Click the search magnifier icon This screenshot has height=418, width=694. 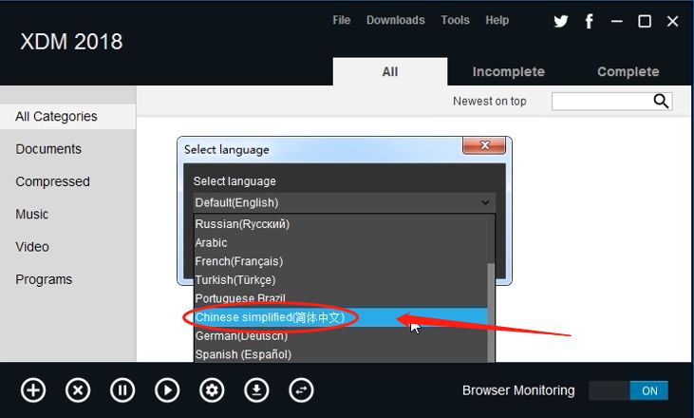661,101
